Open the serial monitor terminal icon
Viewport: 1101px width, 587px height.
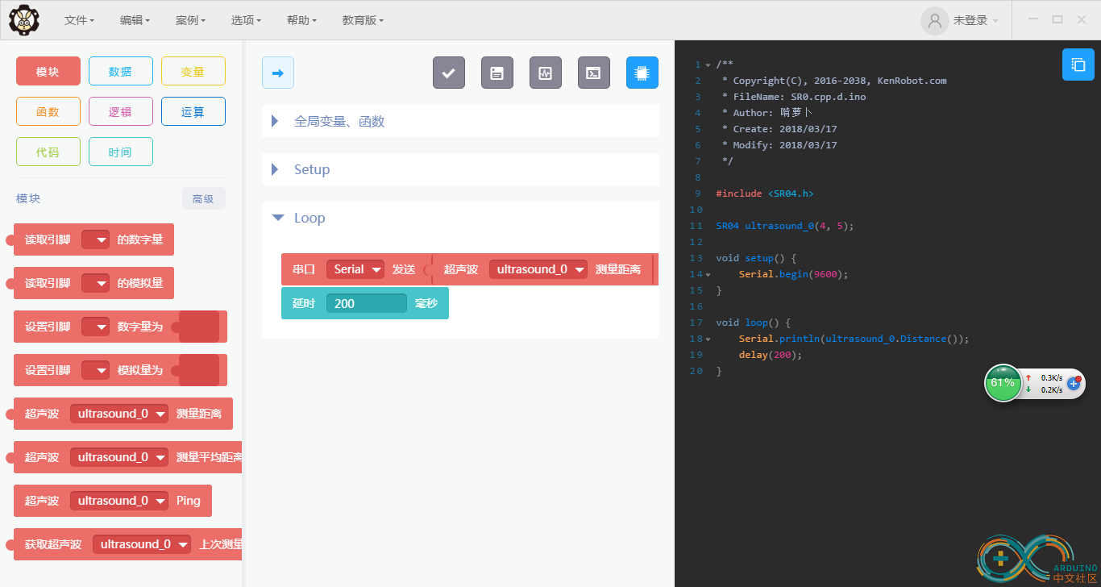point(594,73)
